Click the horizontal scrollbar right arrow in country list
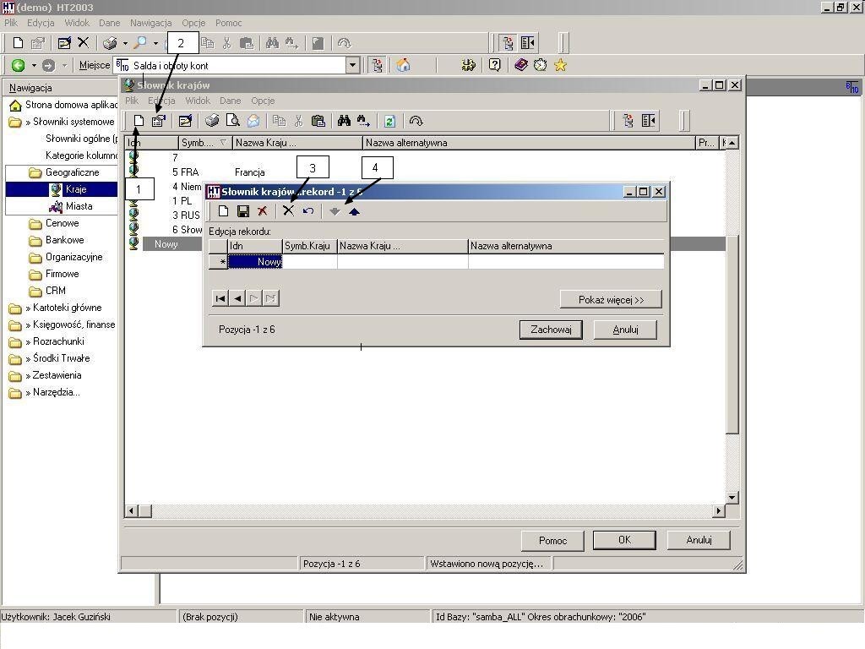The height and width of the screenshot is (649, 865). 718,511
